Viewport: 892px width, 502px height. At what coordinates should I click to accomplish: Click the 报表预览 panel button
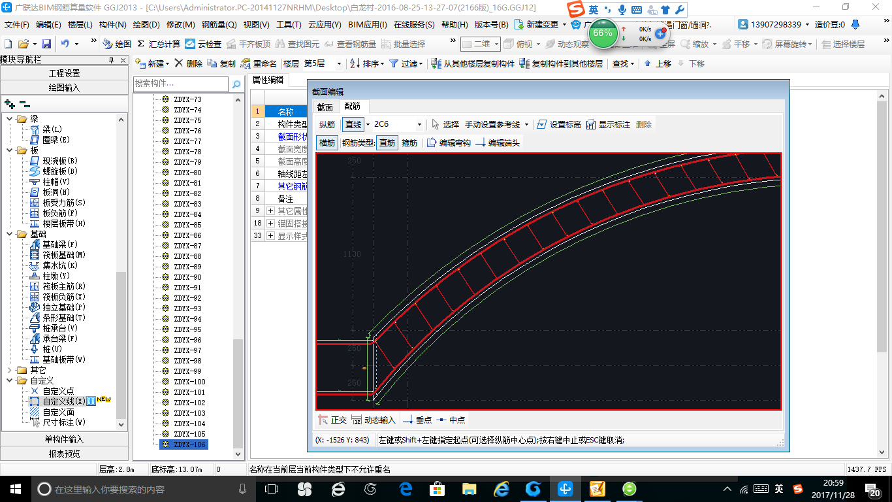pos(65,454)
